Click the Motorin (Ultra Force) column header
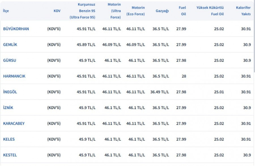Screen dimensions: 255x166 click(114, 11)
